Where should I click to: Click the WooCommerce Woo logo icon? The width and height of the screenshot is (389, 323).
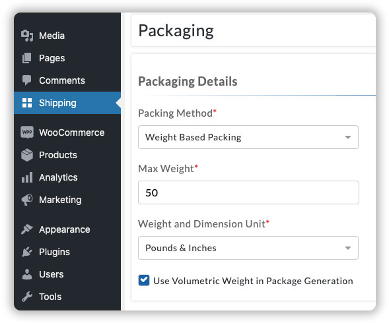pyautogui.click(x=27, y=132)
